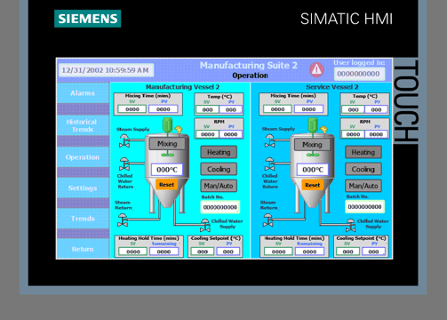
Task: Click the Service Vessel 2 panel heading
Action: [332, 87]
